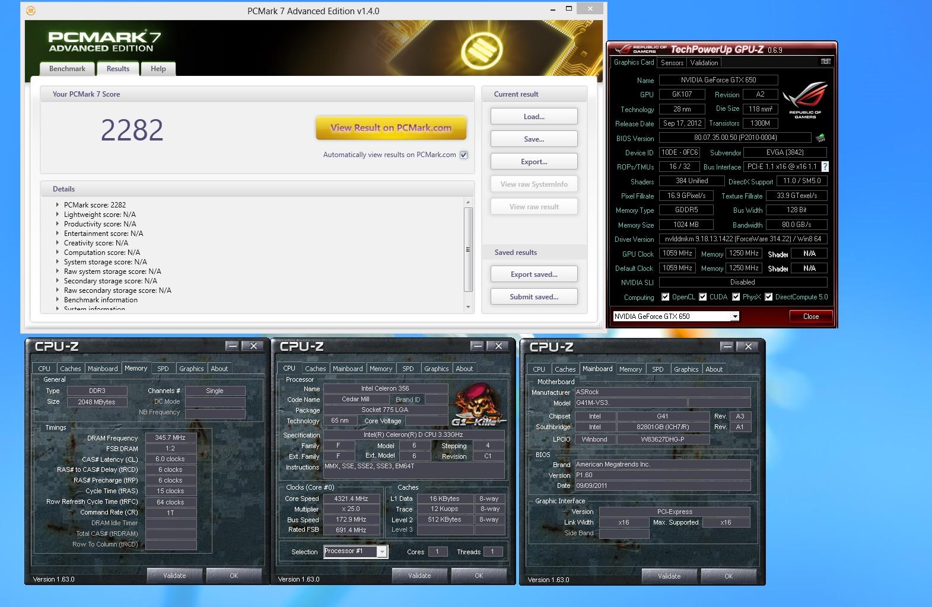Click G1-Killer skull logo in CPU-Z
The width and height of the screenshot is (932, 607).
[x=479, y=405]
